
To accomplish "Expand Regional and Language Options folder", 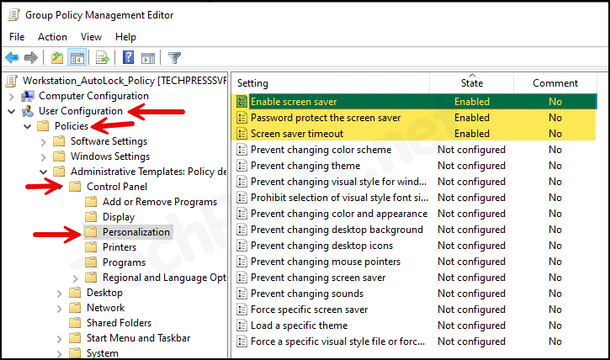I will 76,278.
